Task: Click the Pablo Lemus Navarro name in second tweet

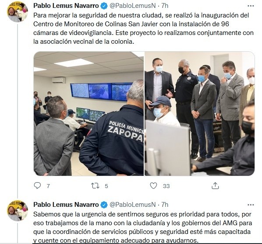Action: pos(66,205)
